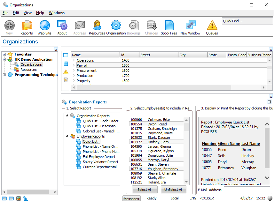The image size is (274, 202).
Task: Open a New Window via toolbar
Action: tap(190, 27)
